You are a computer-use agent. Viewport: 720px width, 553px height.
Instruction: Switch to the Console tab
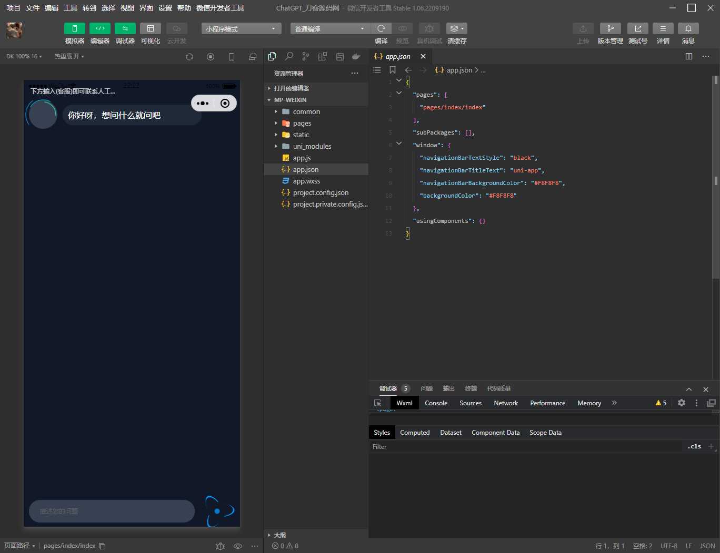coord(436,403)
